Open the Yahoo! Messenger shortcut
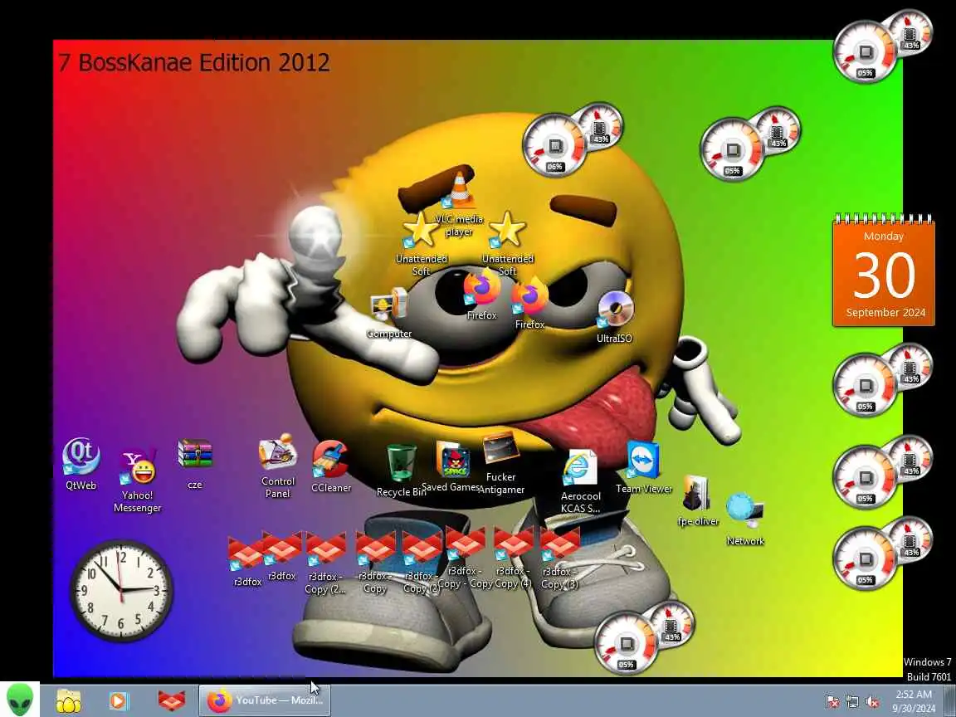The image size is (956, 717). coord(137,480)
